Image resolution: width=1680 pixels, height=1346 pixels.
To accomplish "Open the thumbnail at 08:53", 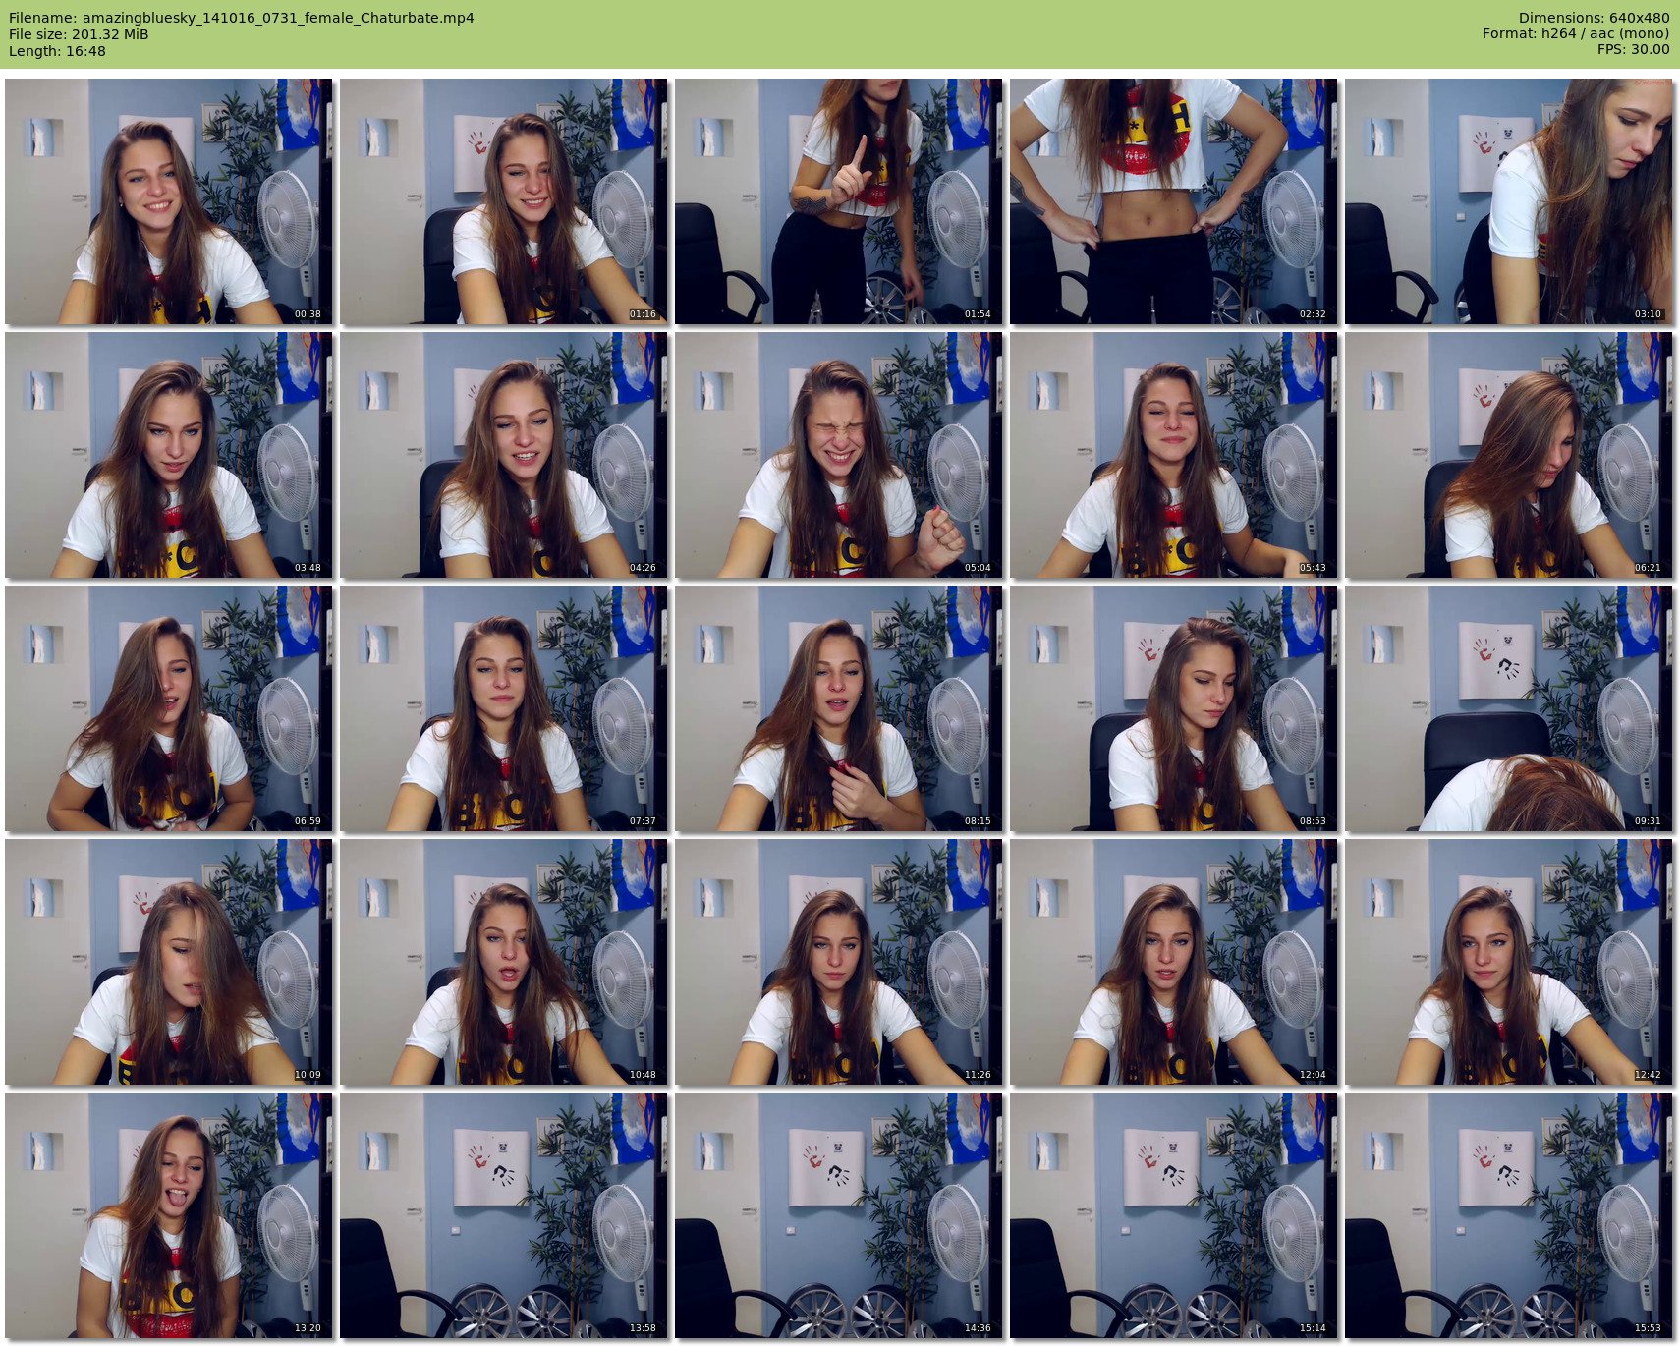I will tap(1173, 708).
